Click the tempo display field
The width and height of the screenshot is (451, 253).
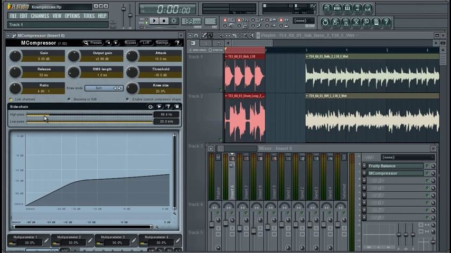tap(191, 21)
